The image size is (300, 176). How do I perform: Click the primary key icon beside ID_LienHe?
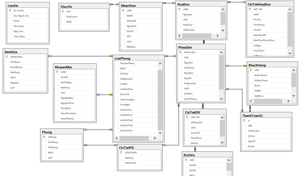click(x=10, y=11)
